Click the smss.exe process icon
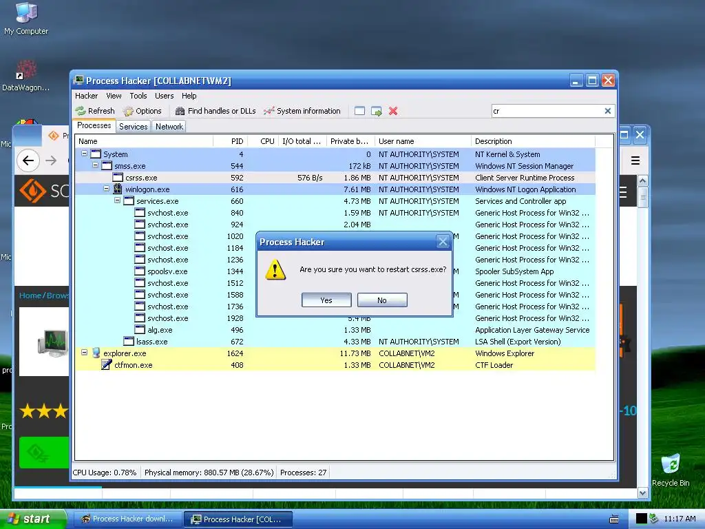 107,165
